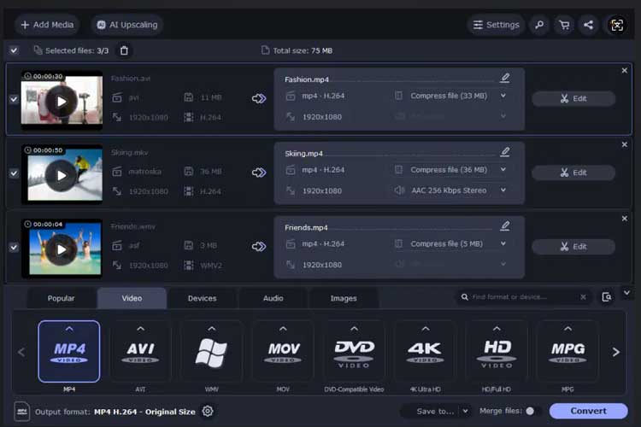Remove the Friends.wmv file with the X
Image resolution: width=641 pixels, height=427 pixels.
click(624, 219)
